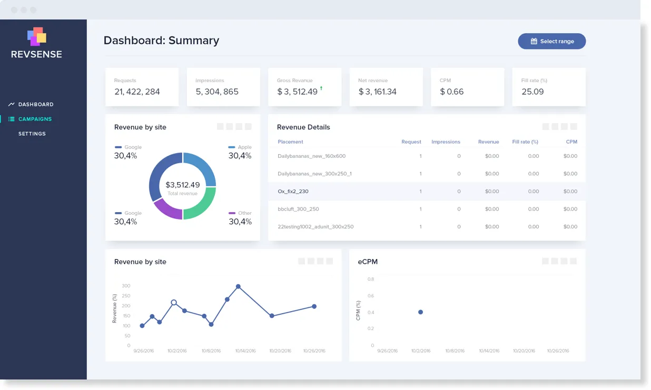Click the Fill rate value 25.09
This screenshot has height=390, width=651.
[532, 92]
